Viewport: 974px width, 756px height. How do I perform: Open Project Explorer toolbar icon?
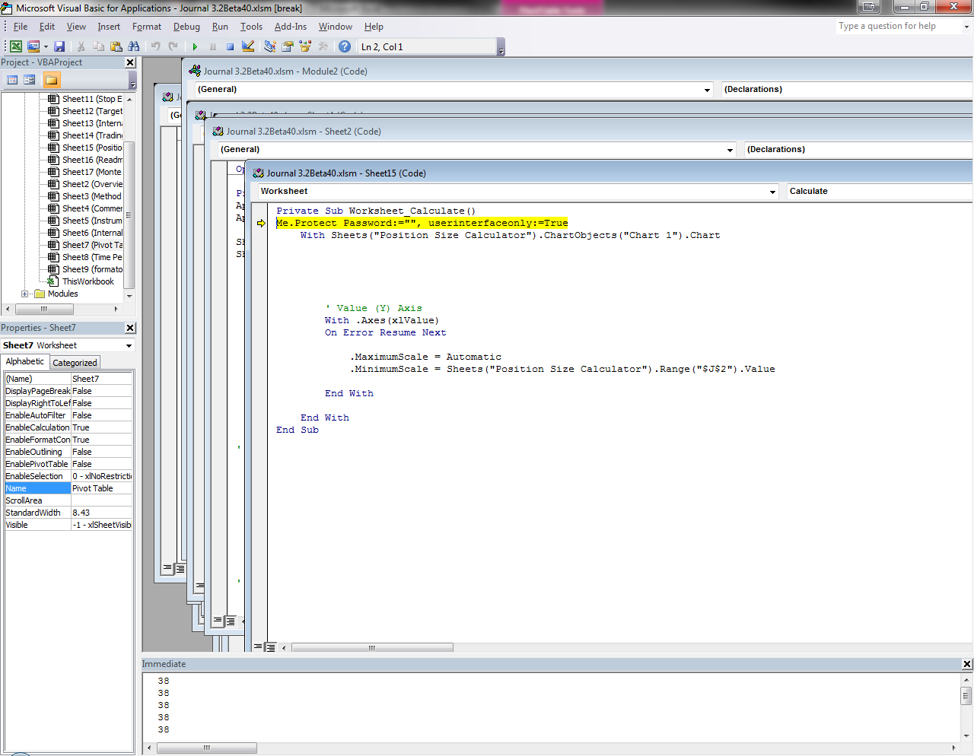coord(269,46)
